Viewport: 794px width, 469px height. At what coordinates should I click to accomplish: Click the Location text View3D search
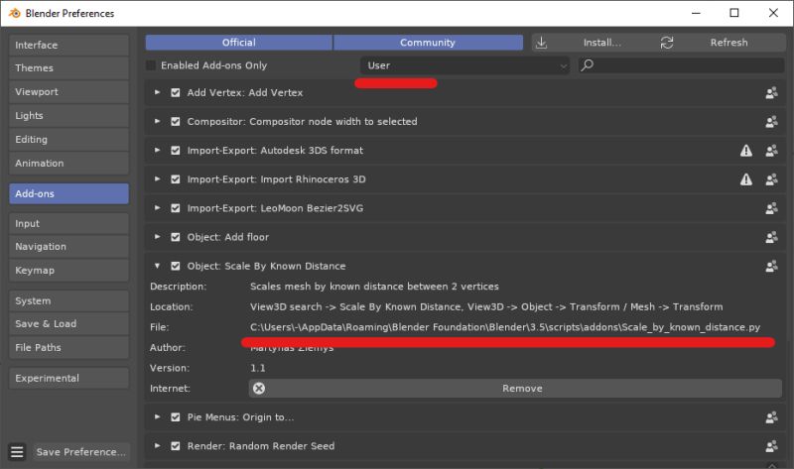point(486,306)
